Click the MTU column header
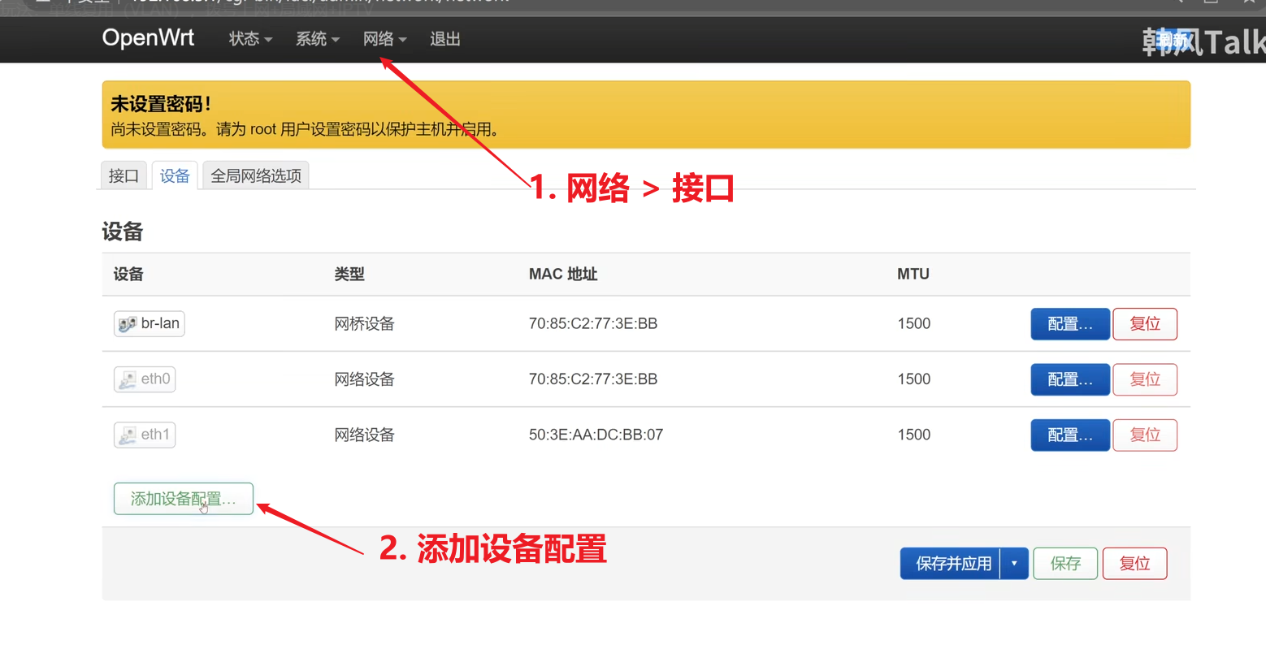 tap(913, 275)
